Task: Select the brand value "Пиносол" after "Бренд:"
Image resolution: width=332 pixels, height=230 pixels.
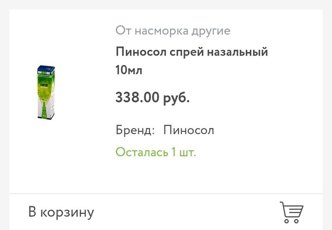Action: 189,130
